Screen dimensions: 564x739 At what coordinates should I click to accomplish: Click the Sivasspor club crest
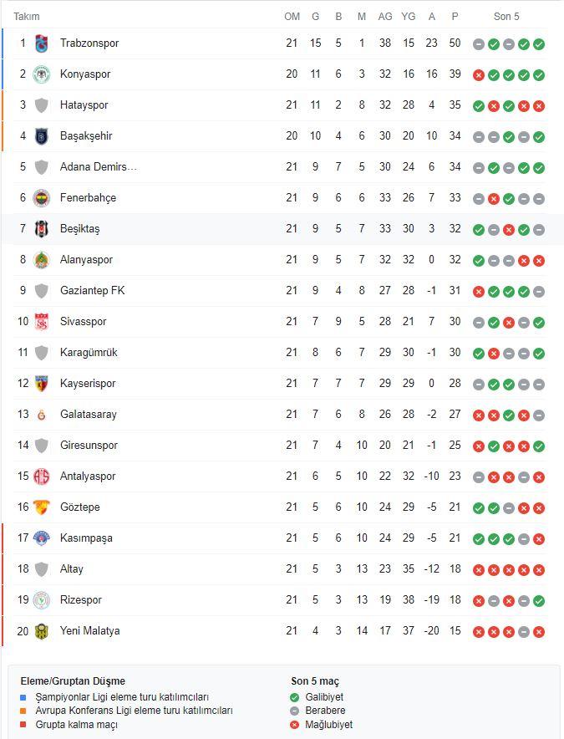click(42, 322)
